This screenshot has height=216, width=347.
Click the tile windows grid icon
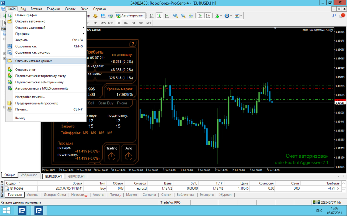tap(191, 16)
